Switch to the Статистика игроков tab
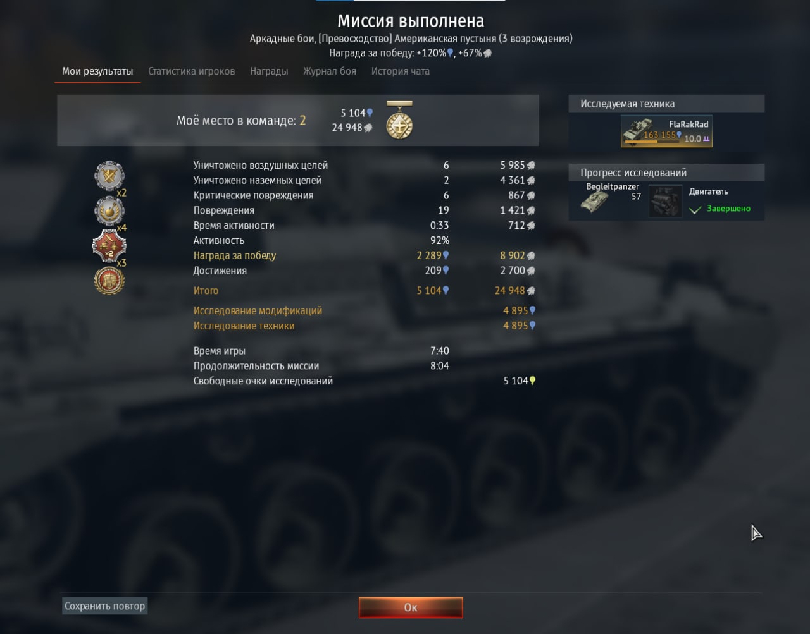Viewport: 810px width, 634px height. click(x=191, y=71)
